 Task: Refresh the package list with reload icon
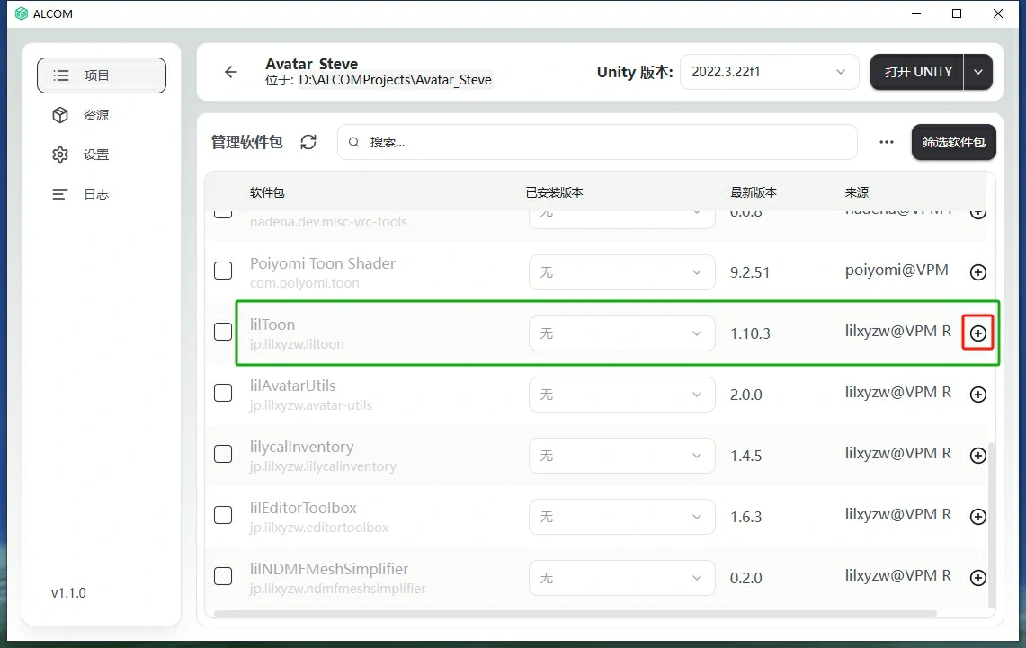pos(308,142)
